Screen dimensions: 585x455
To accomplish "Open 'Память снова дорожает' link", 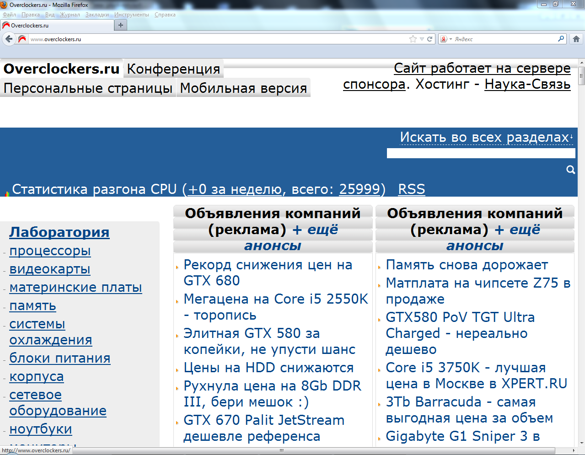I will 467,265.
